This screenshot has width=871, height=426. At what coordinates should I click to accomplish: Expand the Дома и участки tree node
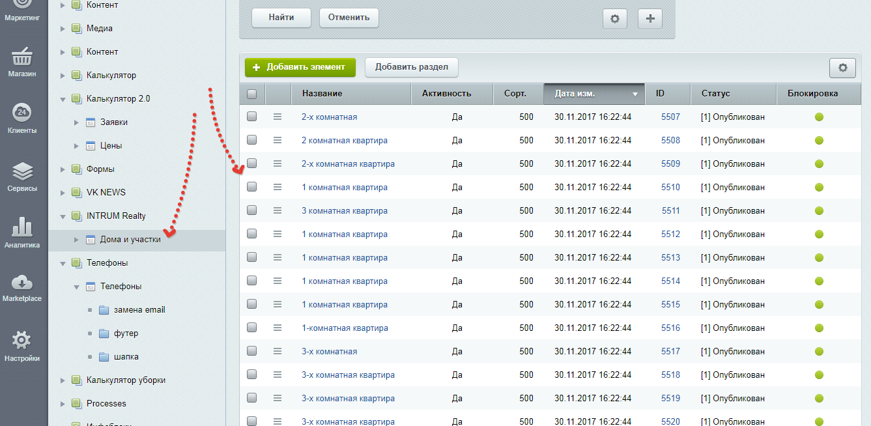pos(77,240)
